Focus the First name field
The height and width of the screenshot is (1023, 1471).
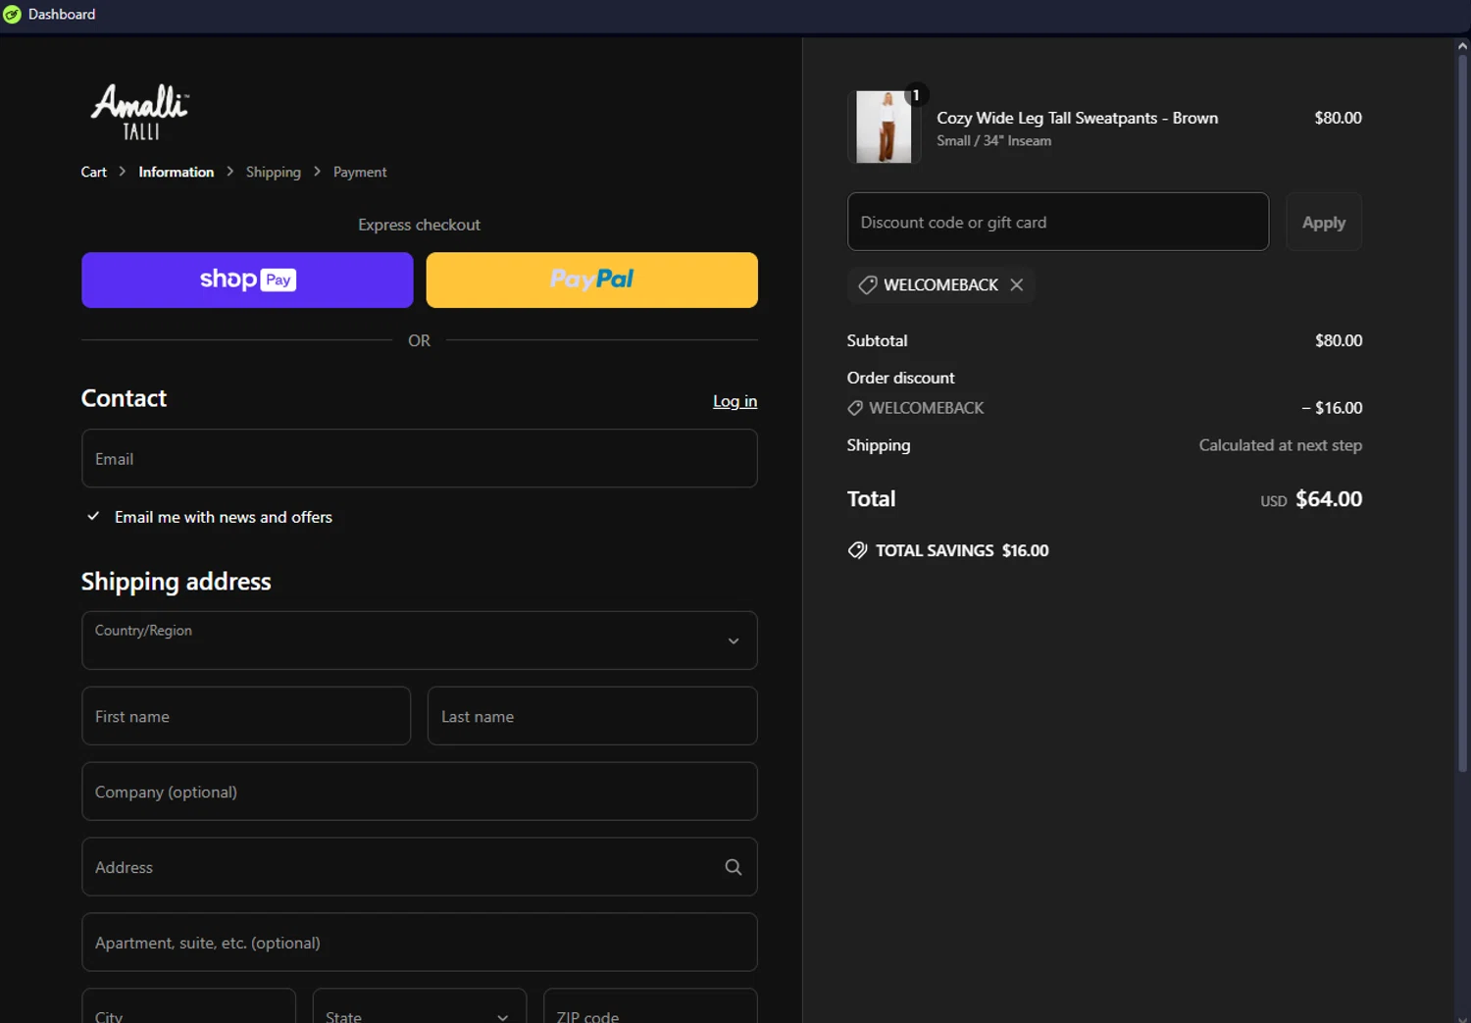(246, 716)
